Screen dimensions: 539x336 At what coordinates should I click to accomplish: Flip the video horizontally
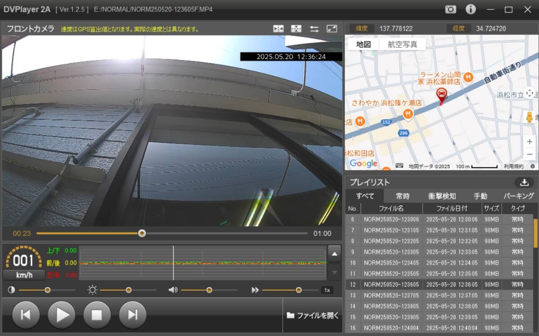[x=278, y=29]
